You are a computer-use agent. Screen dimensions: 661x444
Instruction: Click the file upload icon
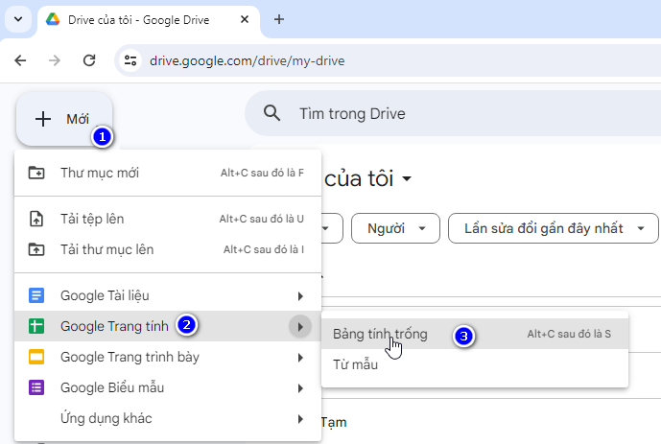point(36,219)
